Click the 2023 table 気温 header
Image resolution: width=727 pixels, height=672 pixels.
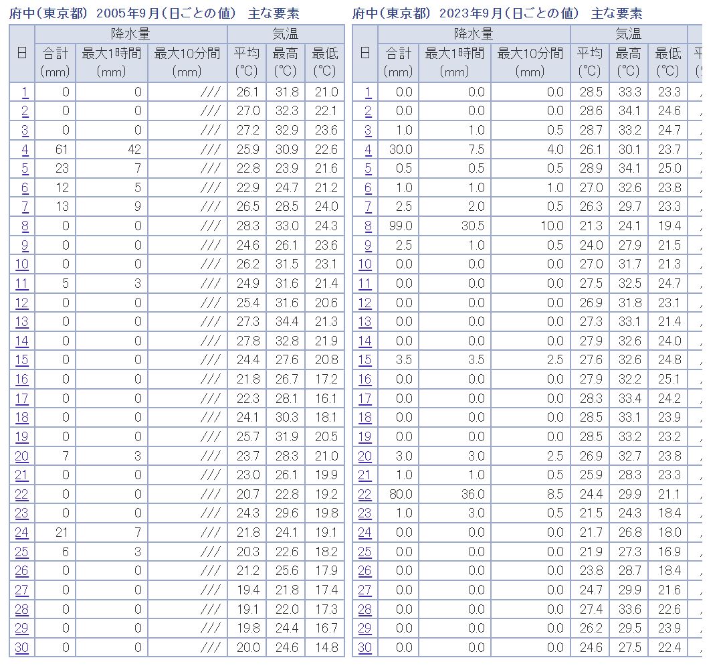[629, 34]
